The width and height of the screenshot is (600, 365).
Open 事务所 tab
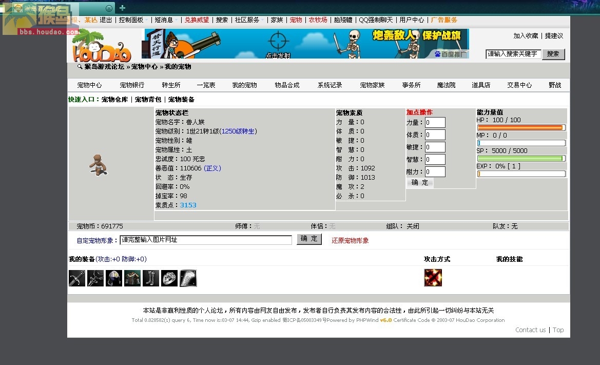pyautogui.click(x=411, y=85)
